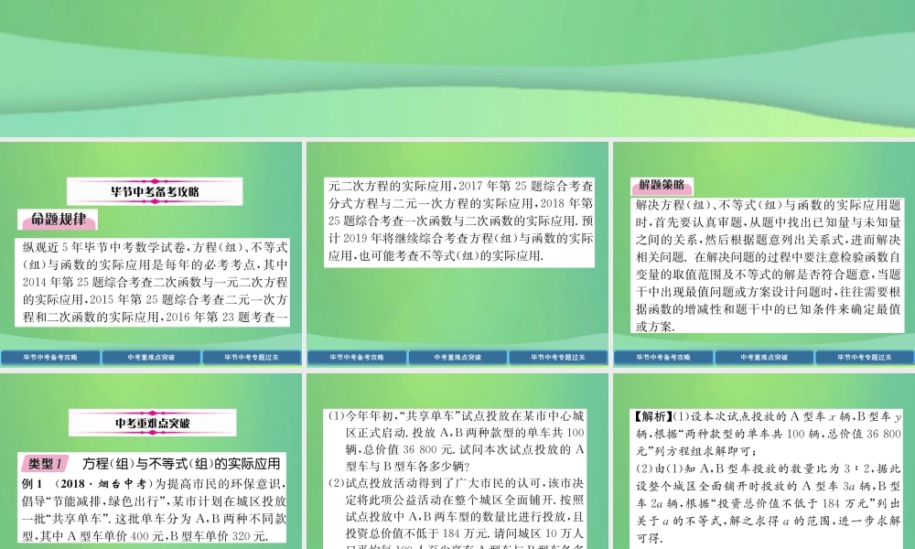Click the 中考重难点突破 title banner
Screen dimensions: 915x549
[152, 423]
